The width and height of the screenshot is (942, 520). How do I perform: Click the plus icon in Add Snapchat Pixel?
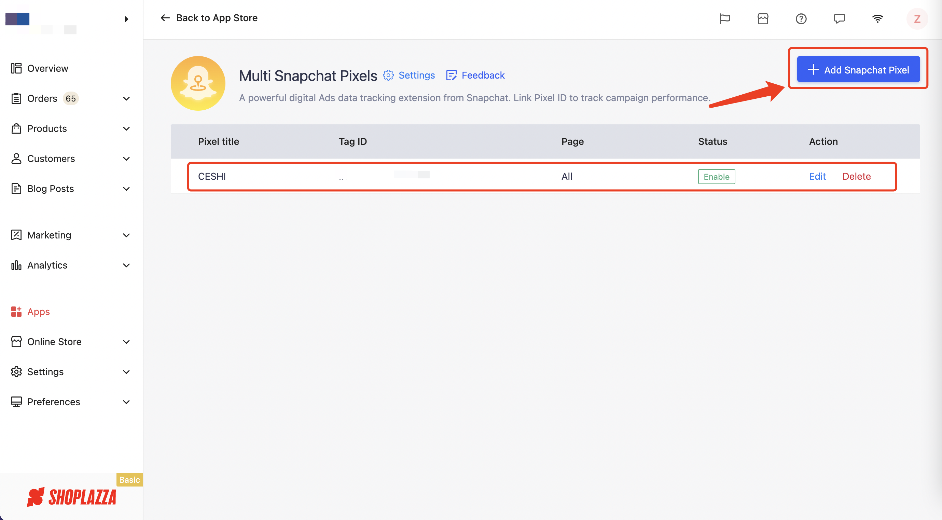pos(813,69)
